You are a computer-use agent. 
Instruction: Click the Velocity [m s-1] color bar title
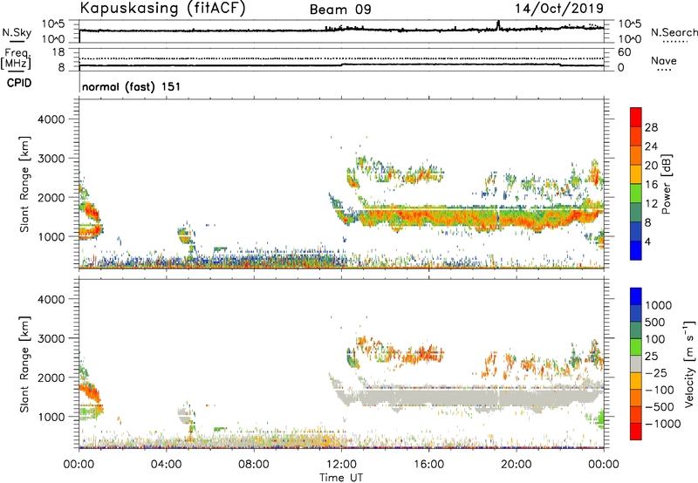pos(689,364)
